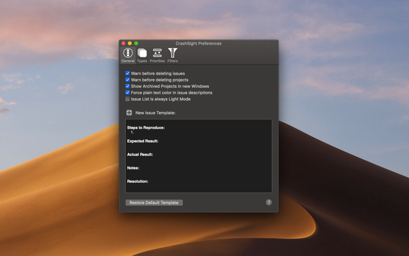
Task: Click the Notes heading in template
Action: pos(133,168)
